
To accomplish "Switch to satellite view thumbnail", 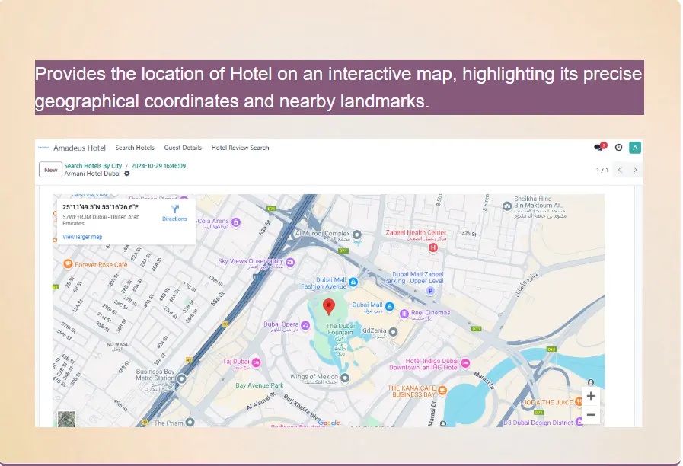I will 66,419.
